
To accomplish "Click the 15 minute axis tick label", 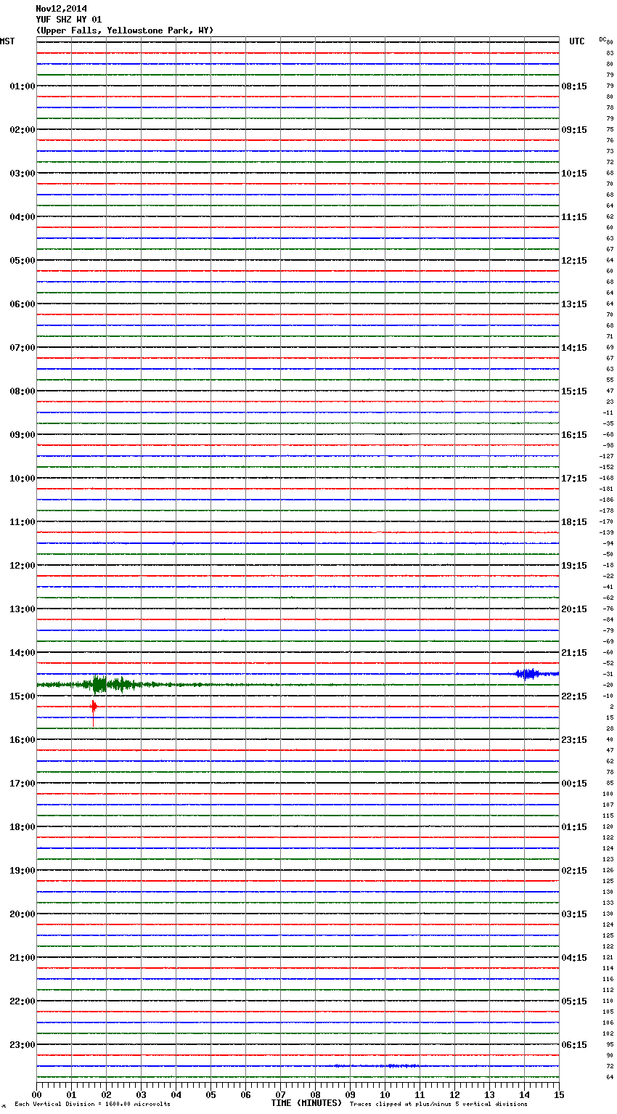I will coord(559,1094).
